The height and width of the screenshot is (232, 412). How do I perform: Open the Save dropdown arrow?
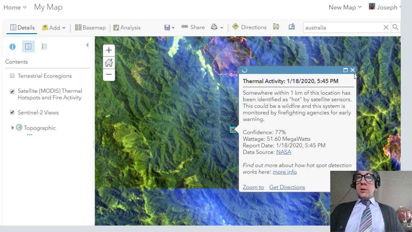click(x=173, y=28)
